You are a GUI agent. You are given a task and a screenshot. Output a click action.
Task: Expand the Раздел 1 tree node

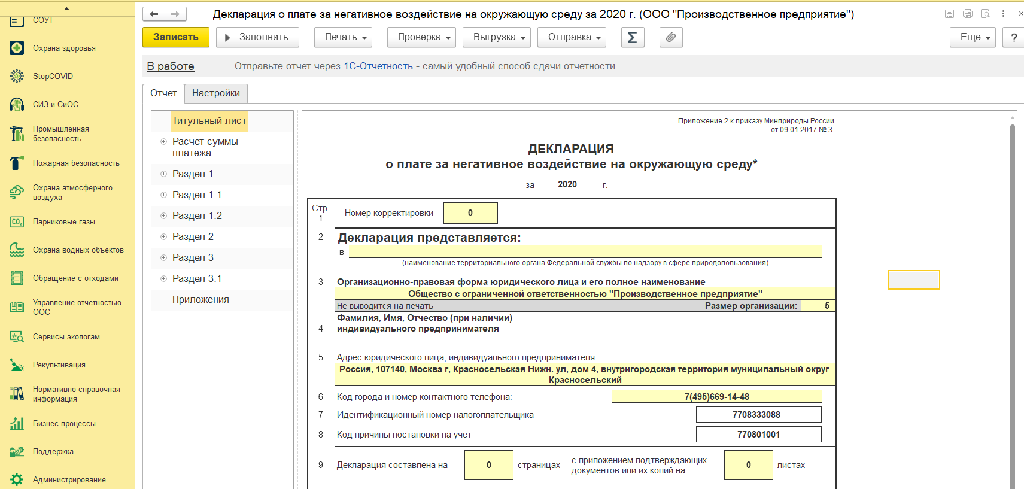(x=163, y=174)
